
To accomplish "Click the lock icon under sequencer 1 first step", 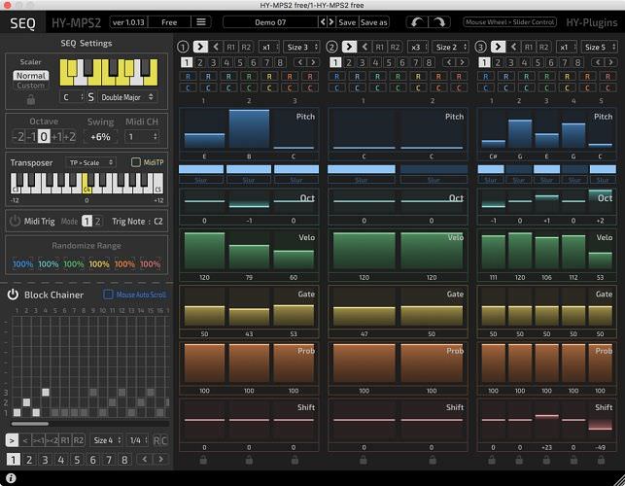I will 203,460.
